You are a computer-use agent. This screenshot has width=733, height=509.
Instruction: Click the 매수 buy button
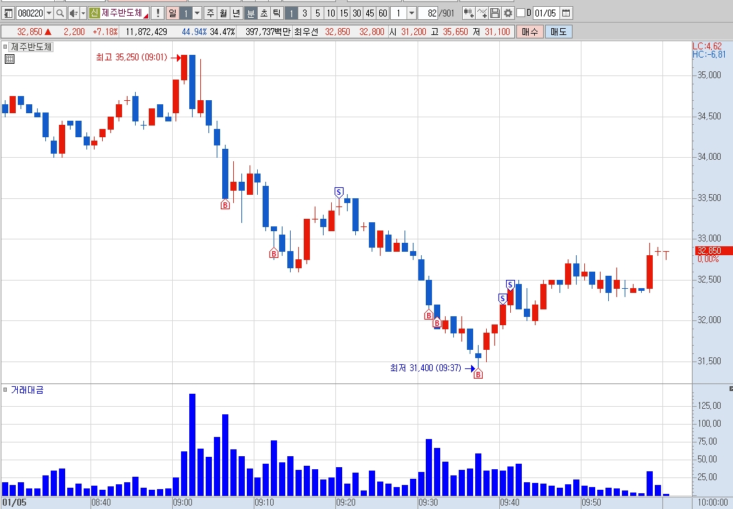[529, 32]
